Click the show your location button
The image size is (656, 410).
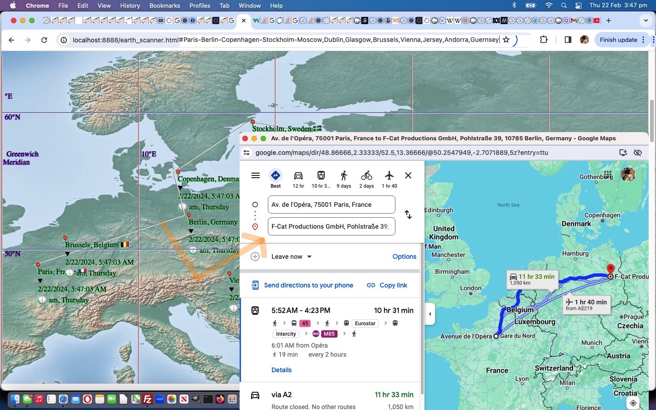point(633,403)
